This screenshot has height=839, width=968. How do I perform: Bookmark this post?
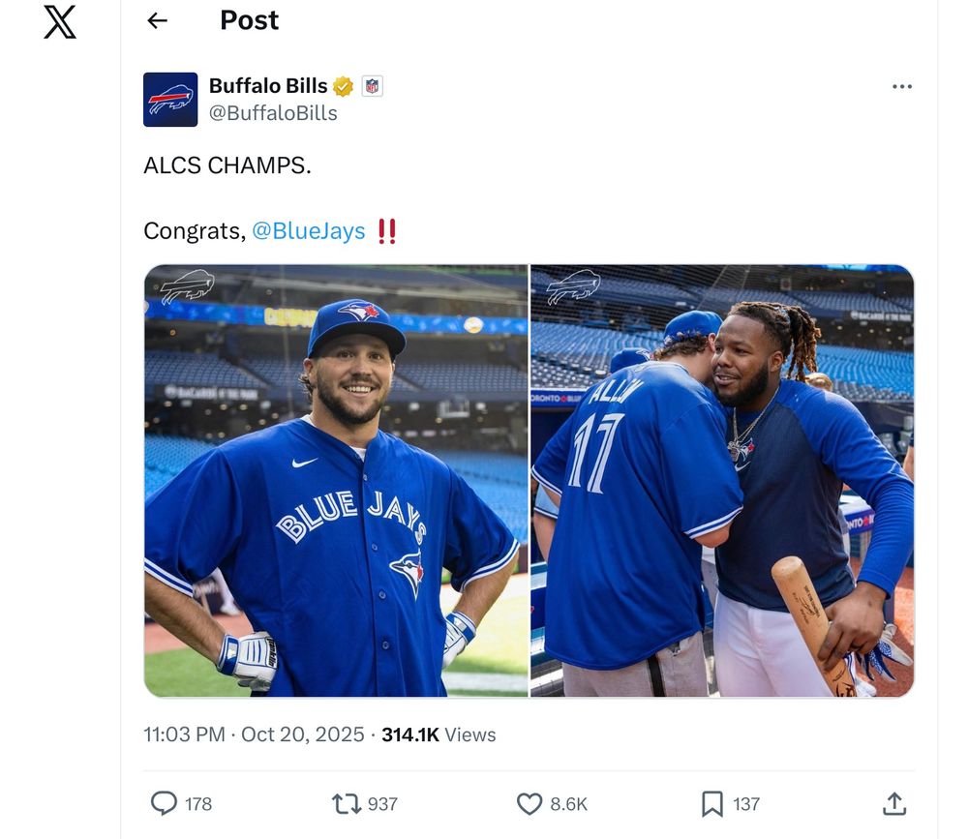711,803
